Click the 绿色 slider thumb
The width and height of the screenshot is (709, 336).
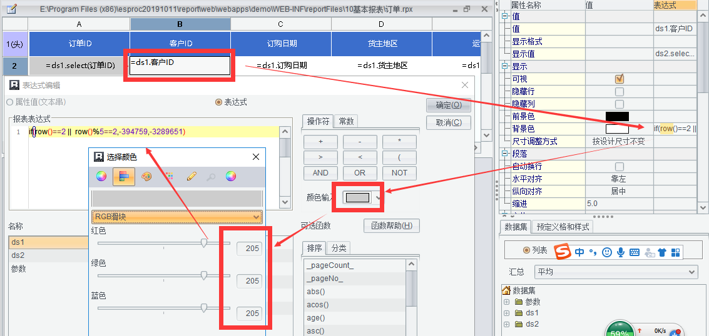(x=204, y=275)
